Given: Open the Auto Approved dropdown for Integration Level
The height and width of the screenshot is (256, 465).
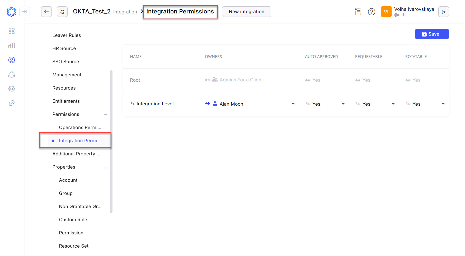Looking at the screenshot, I should point(343,104).
